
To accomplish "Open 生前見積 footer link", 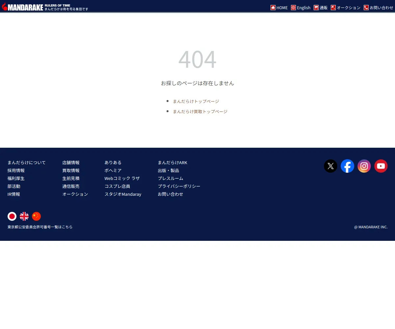I will [x=71, y=178].
